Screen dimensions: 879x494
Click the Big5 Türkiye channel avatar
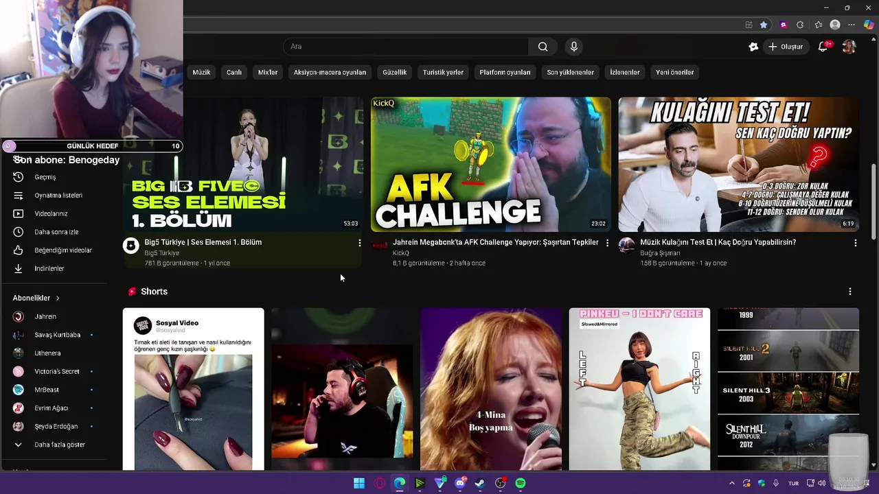(130, 246)
